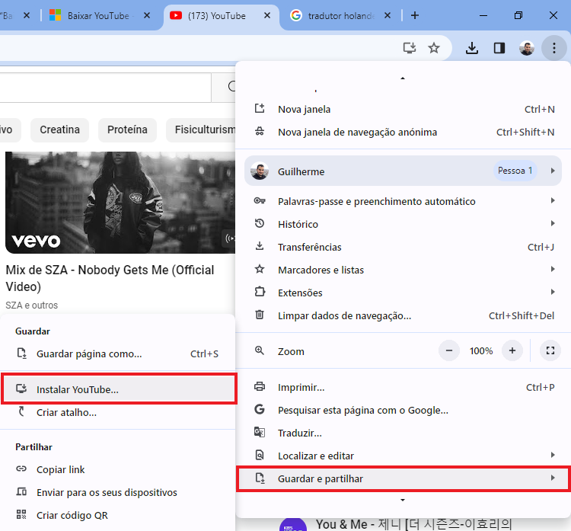This screenshot has height=531, width=571.
Task: Click Traduzir menu item
Action: coord(403,433)
